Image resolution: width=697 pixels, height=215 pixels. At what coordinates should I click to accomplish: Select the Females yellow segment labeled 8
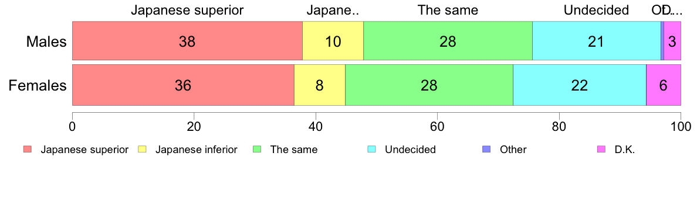click(320, 85)
